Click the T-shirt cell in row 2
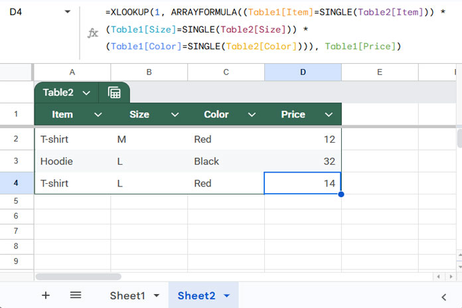This screenshot has width=462, height=308. (x=72, y=139)
